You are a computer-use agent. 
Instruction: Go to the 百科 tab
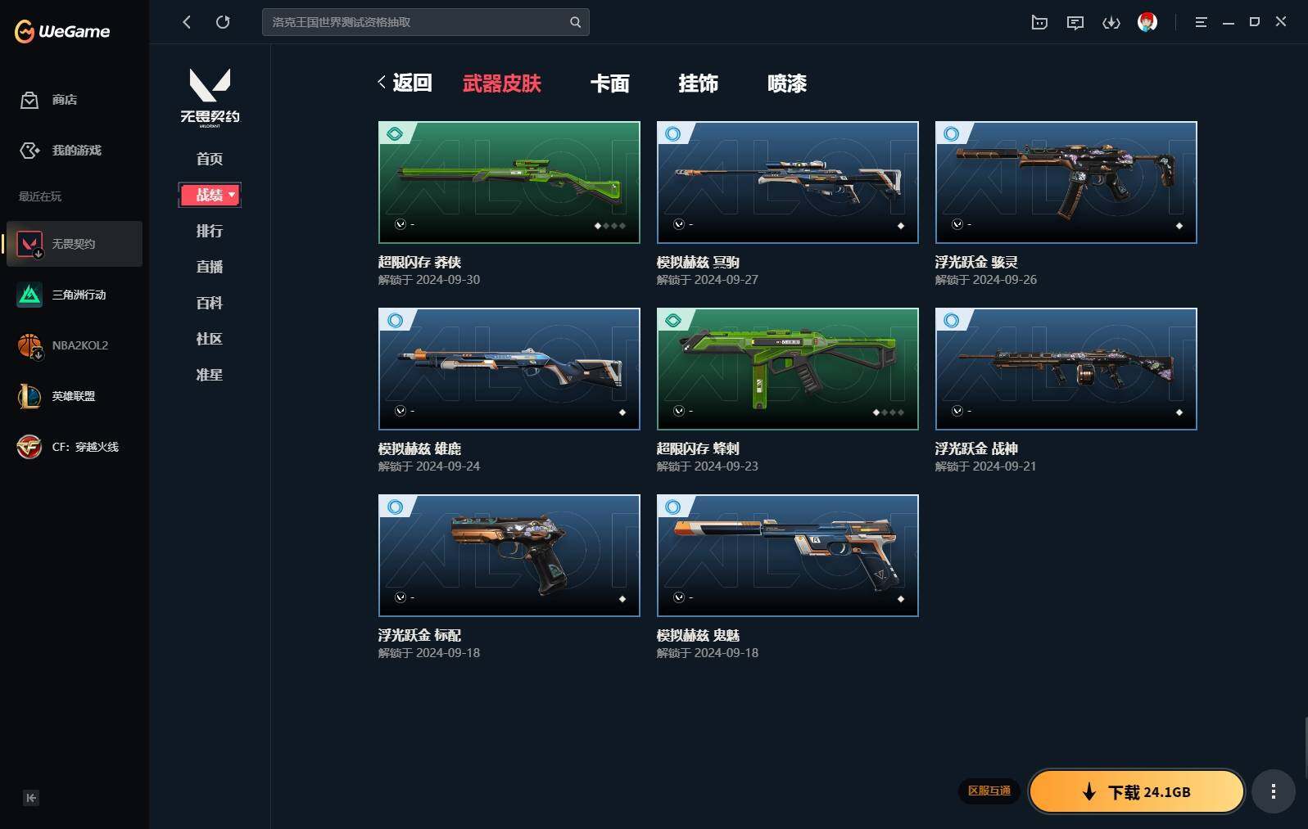tap(210, 303)
